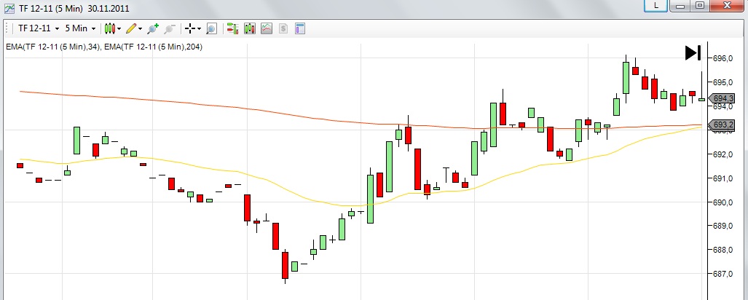This screenshot has width=748, height=300.
Task: Expand the chart style dropdown arrow
Action: [x=119, y=28]
